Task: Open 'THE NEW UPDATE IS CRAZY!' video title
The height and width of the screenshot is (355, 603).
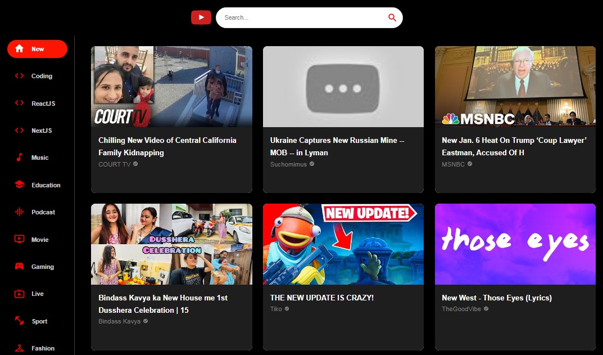Action: coord(321,298)
